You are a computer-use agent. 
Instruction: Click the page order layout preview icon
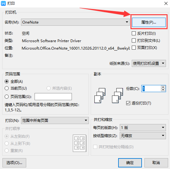coord(80,143)
